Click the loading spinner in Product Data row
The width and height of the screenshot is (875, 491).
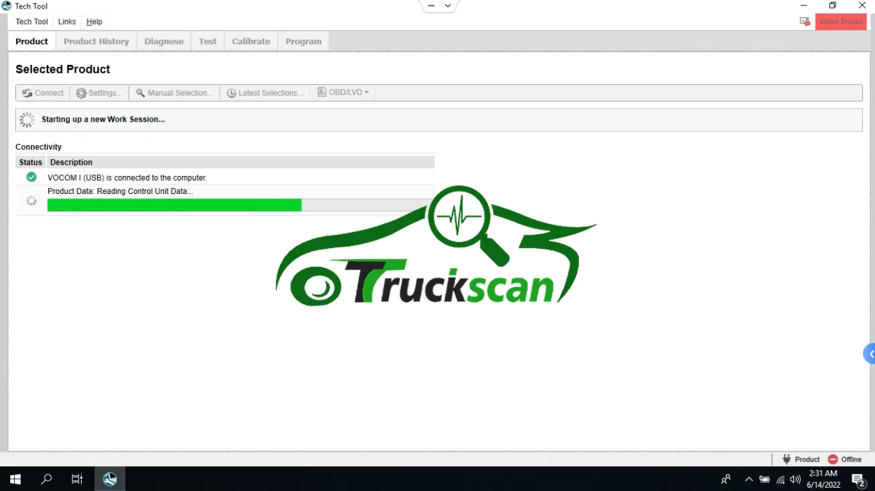pos(31,201)
